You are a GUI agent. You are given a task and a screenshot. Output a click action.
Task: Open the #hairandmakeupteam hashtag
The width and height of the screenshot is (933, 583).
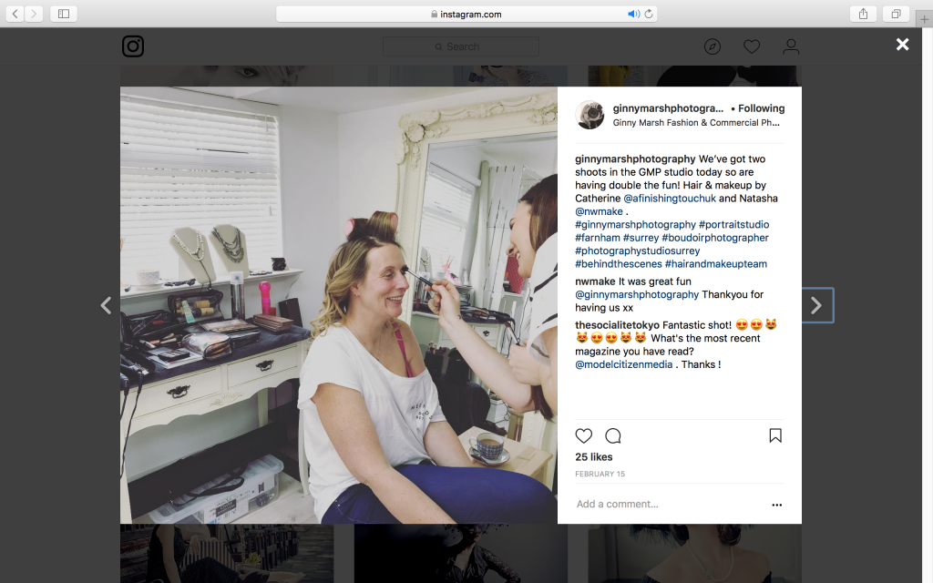(716, 263)
